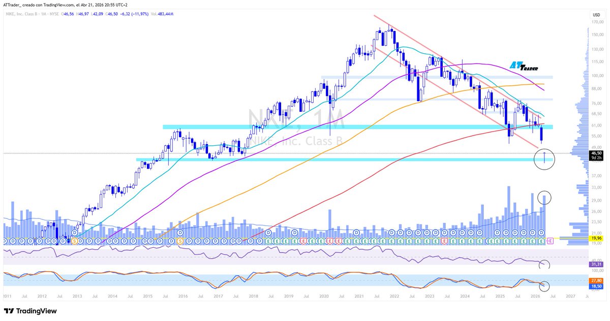Image resolution: width=610 pixels, height=321 pixels.
Task: Click the bar countdown 9d 2h
Action: tap(596, 157)
